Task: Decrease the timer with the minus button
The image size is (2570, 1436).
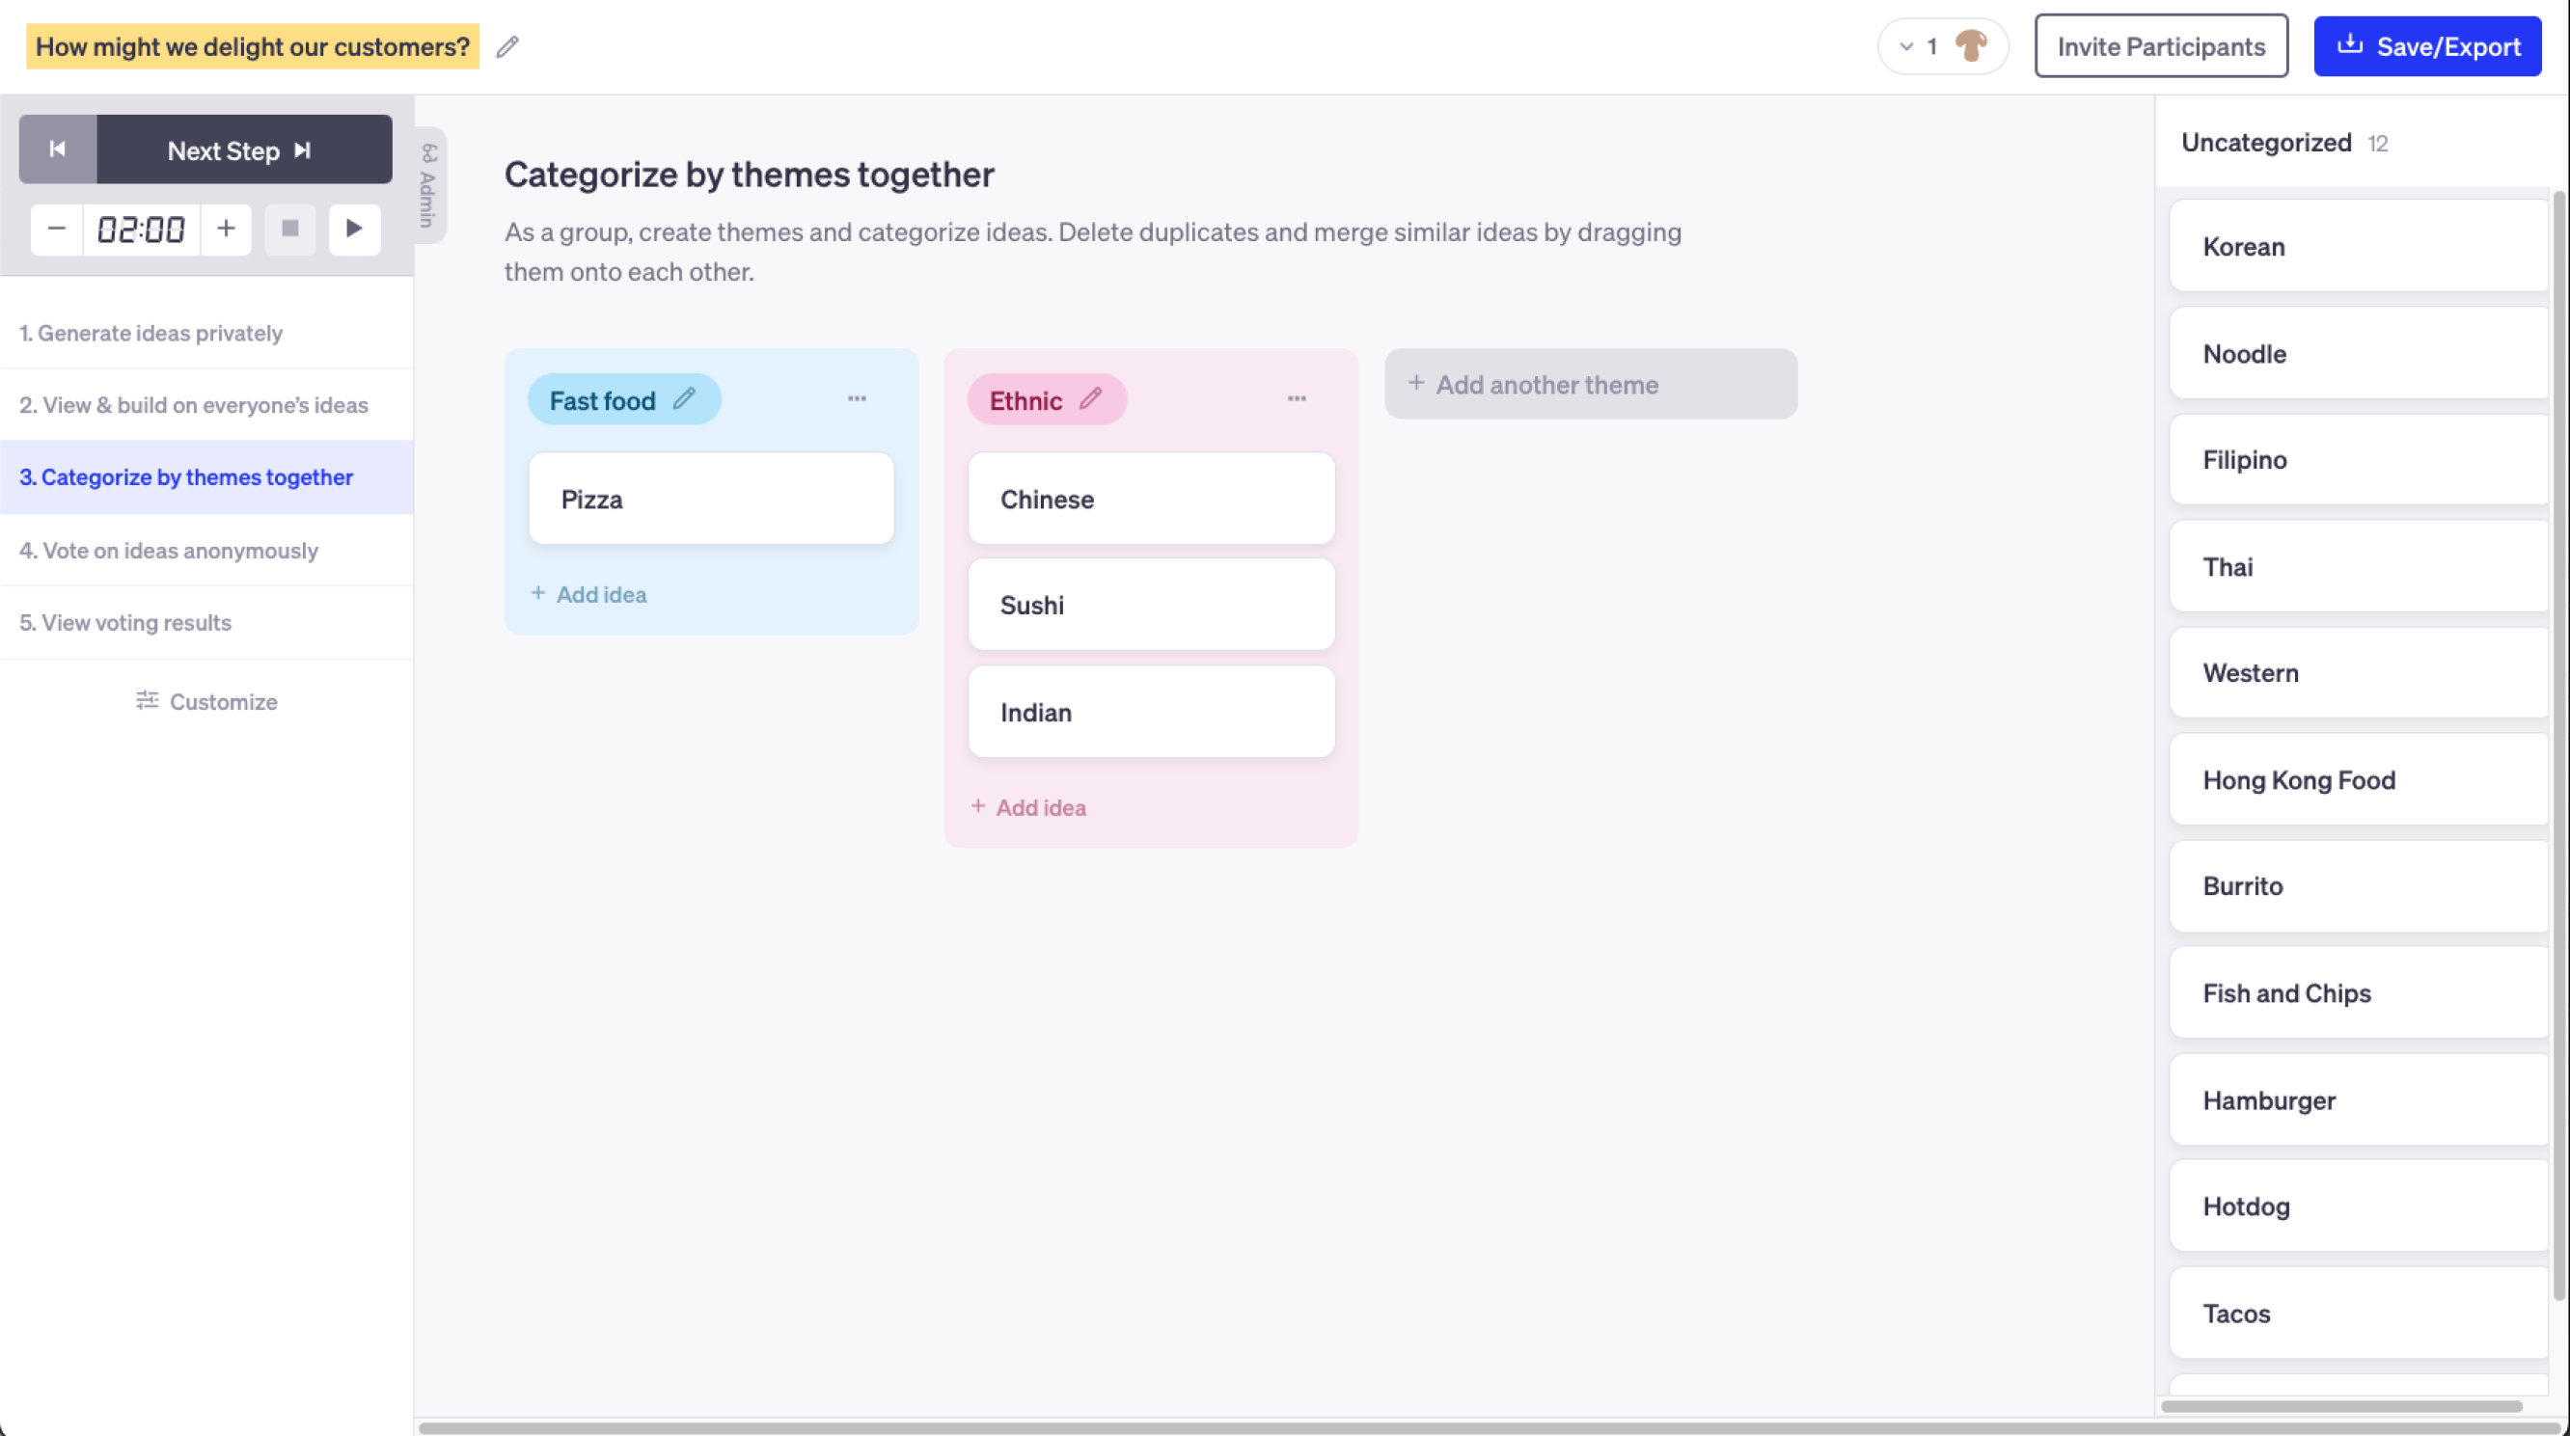Action: 57,229
